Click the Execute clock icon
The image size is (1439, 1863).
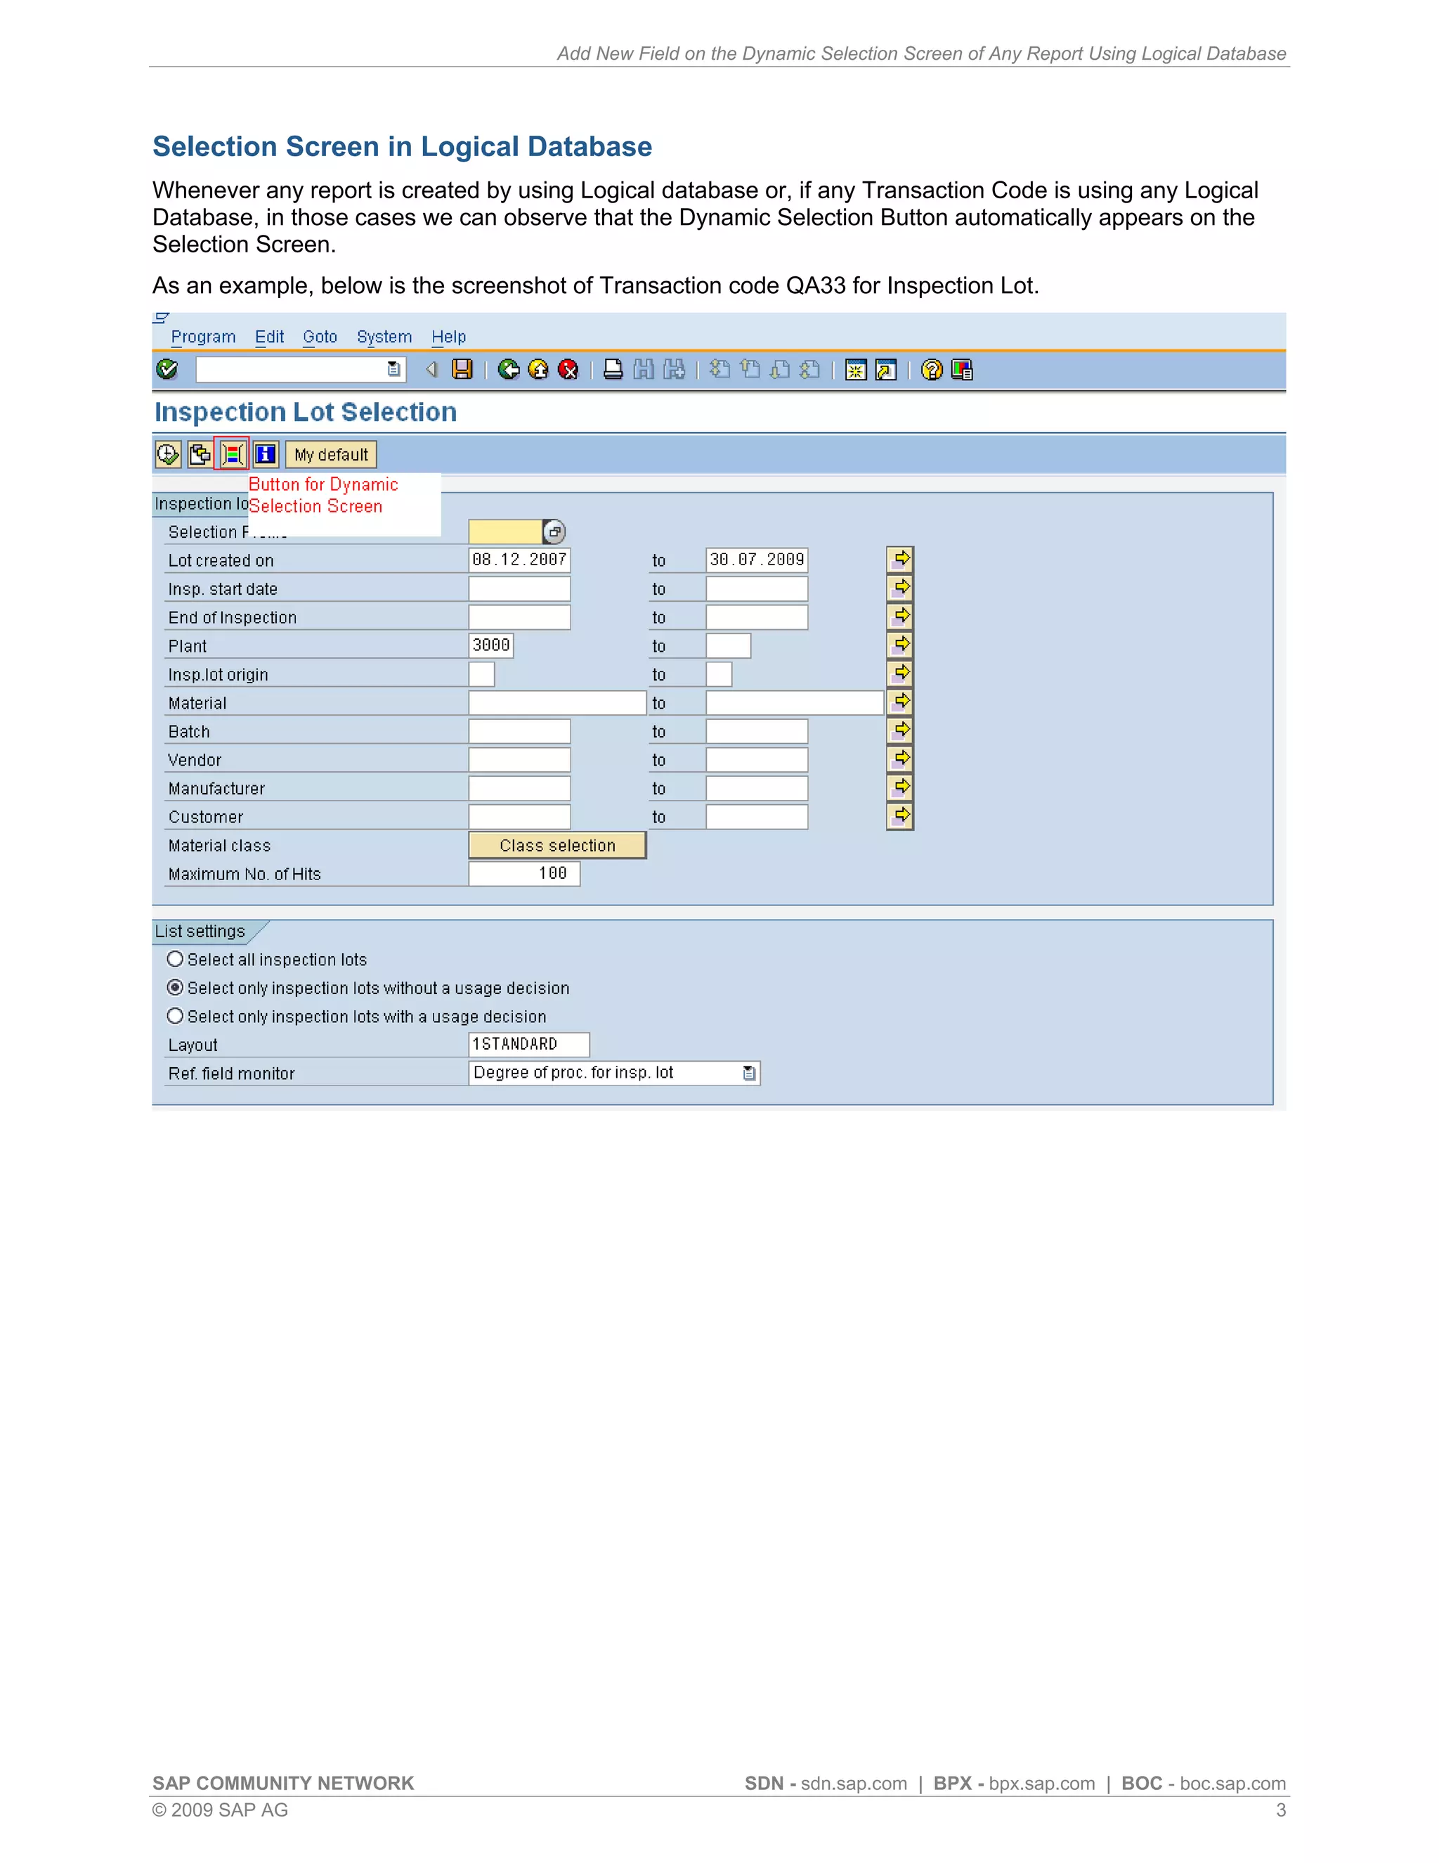(168, 455)
